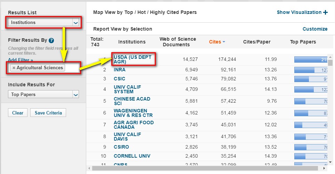Open CORNELL UNIV institution link

point(132,156)
